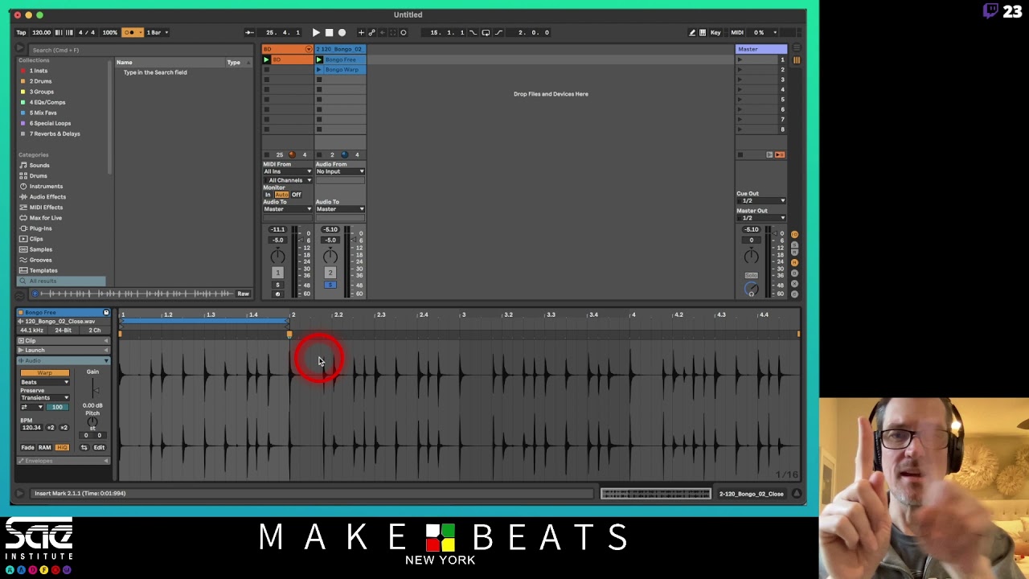1029x579 pixels.
Task: Click the BD track title
Action: coord(287,49)
